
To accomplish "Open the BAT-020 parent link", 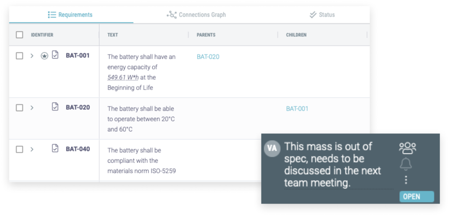I will (208, 57).
